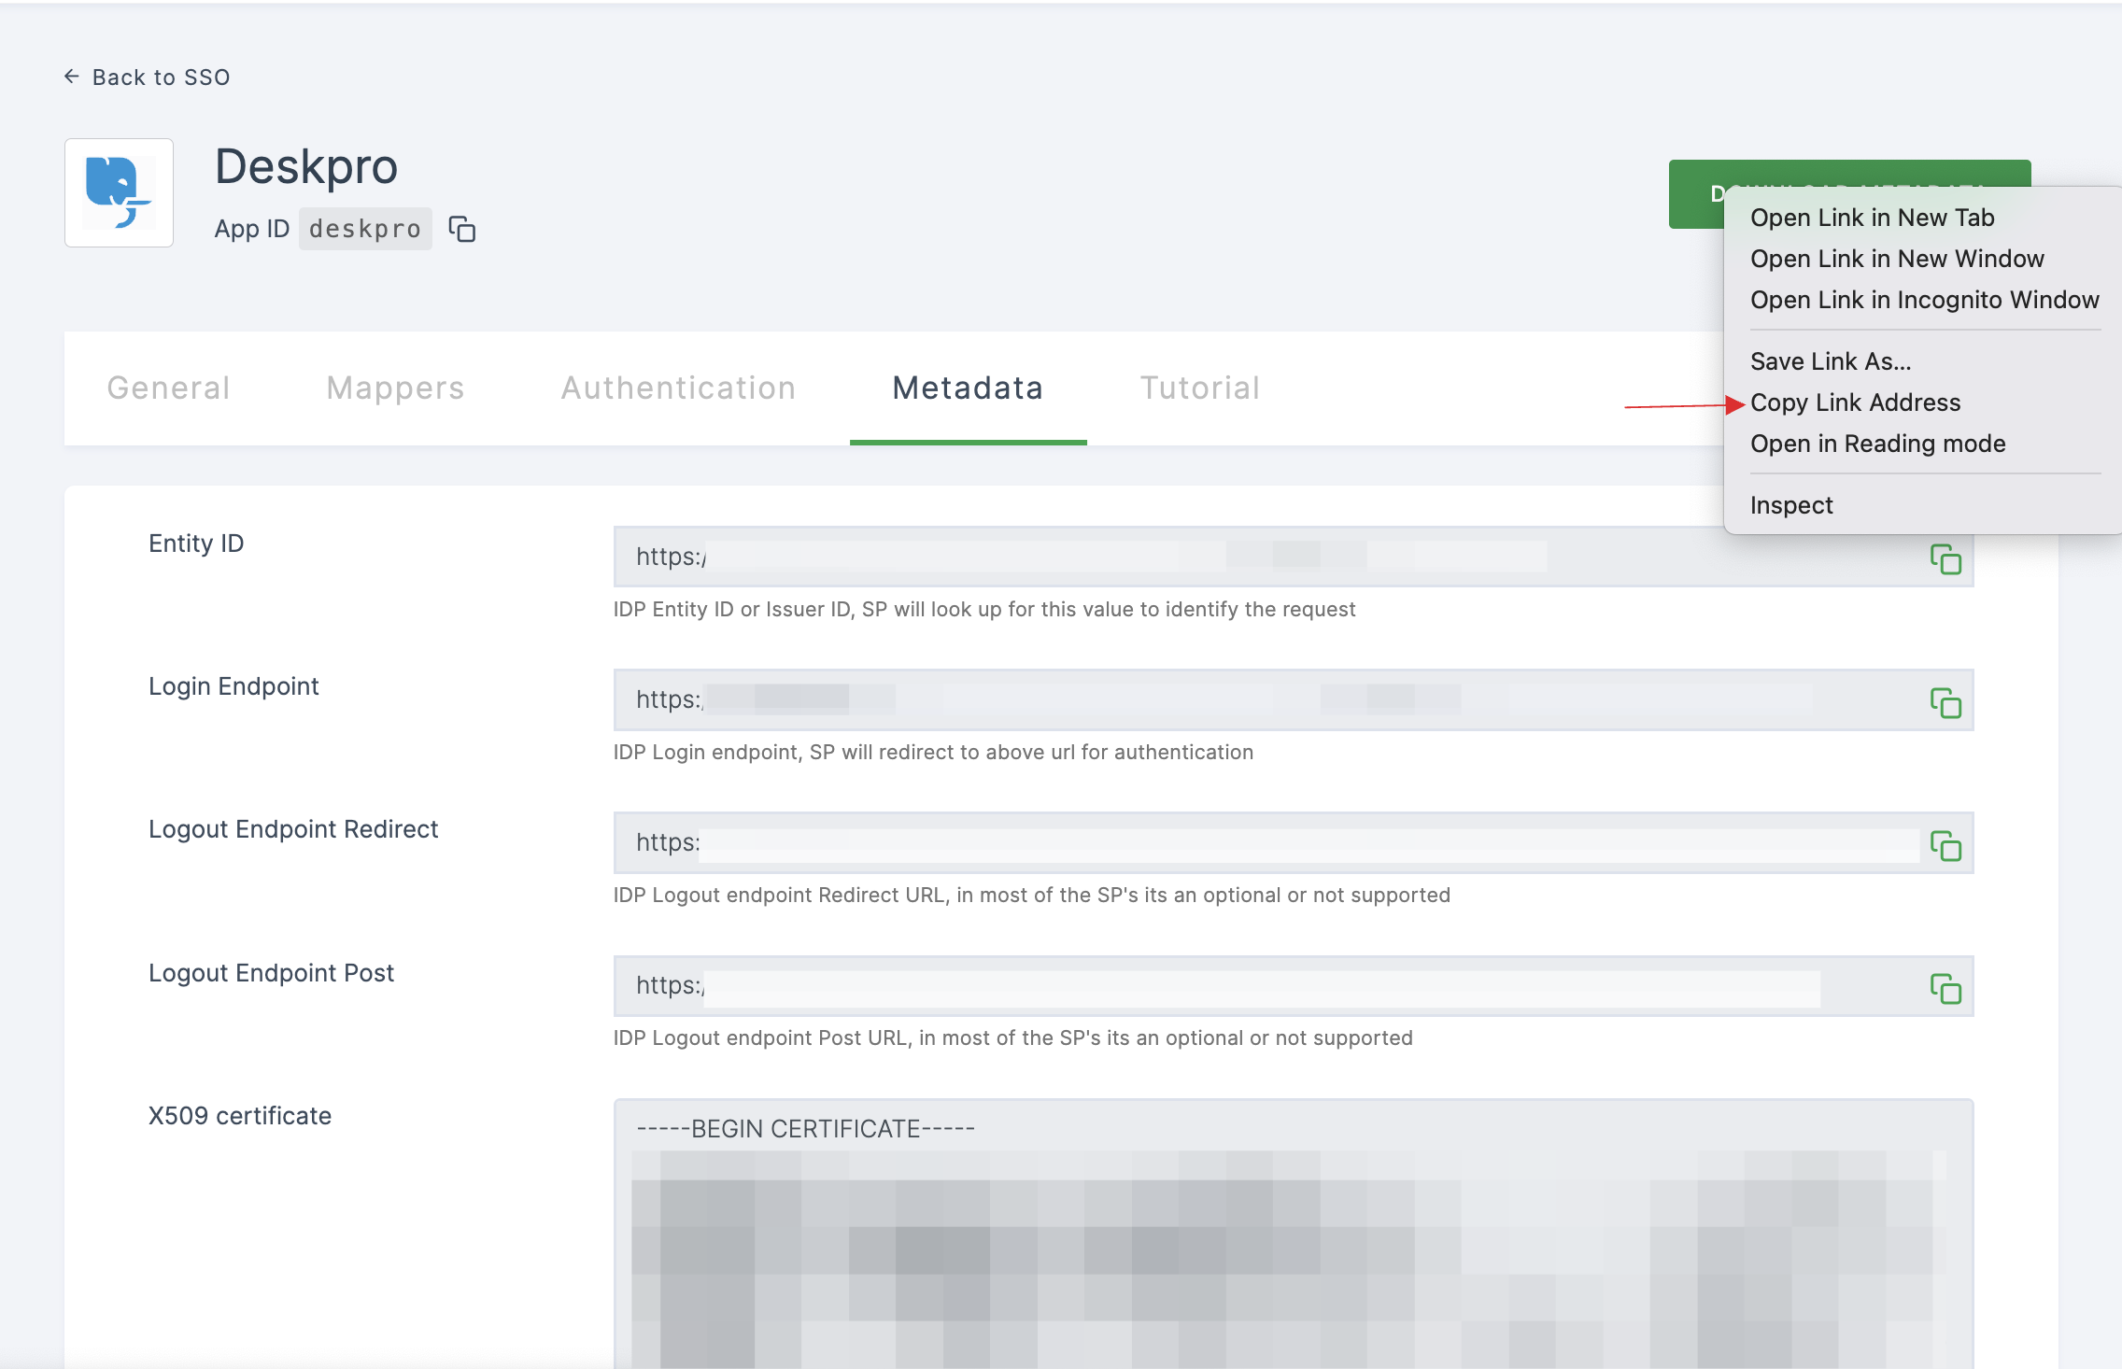Switch to the General tab
The image size is (2122, 1369).
(x=168, y=388)
